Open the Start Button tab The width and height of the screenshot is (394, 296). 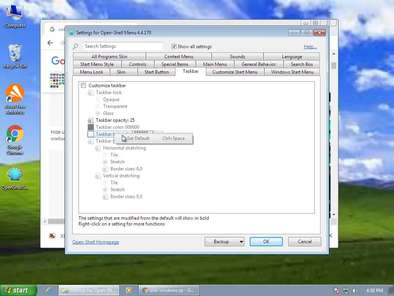click(157, 72)
